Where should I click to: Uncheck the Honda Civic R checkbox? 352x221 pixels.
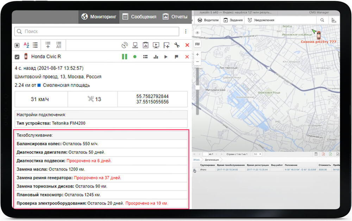(x=17, y=57)
